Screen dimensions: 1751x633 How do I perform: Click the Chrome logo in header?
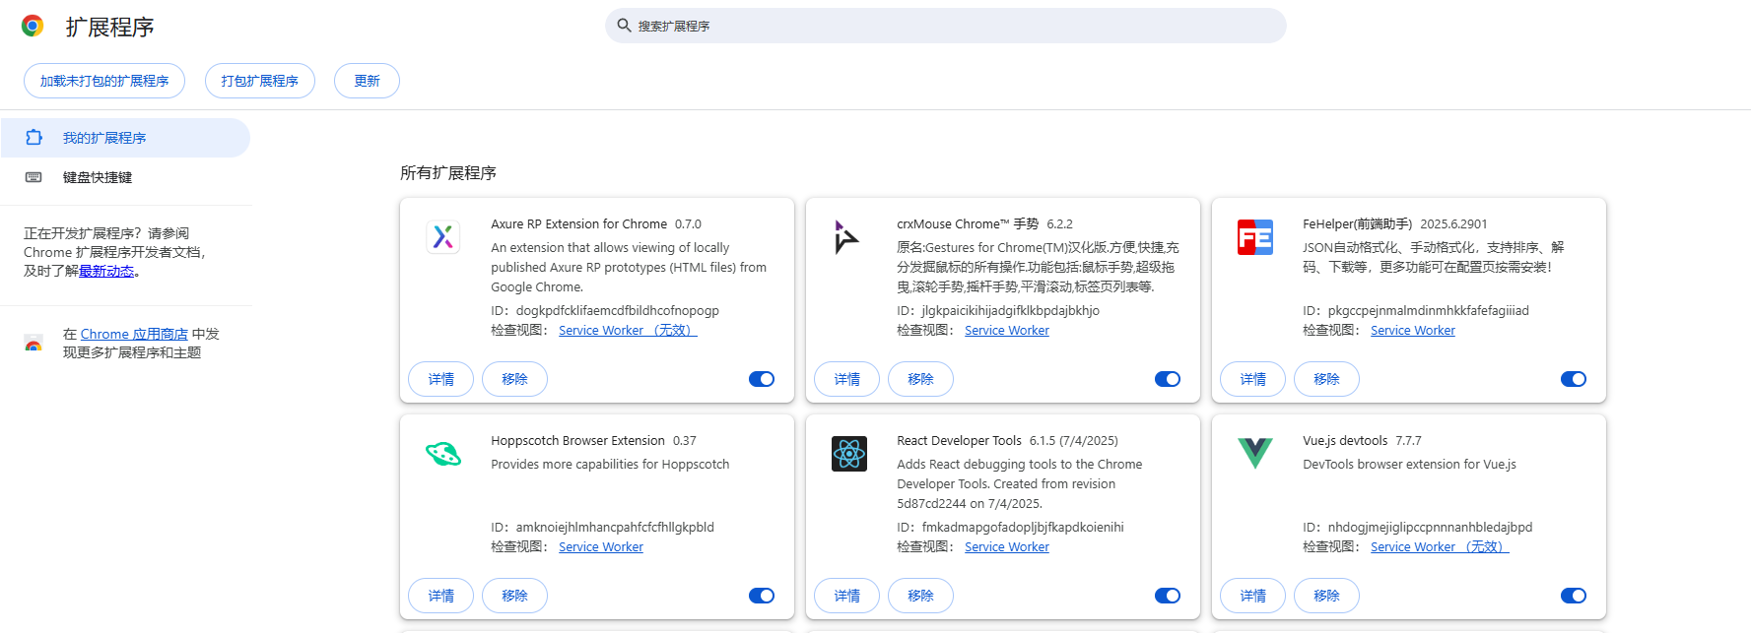click(33, 27)
